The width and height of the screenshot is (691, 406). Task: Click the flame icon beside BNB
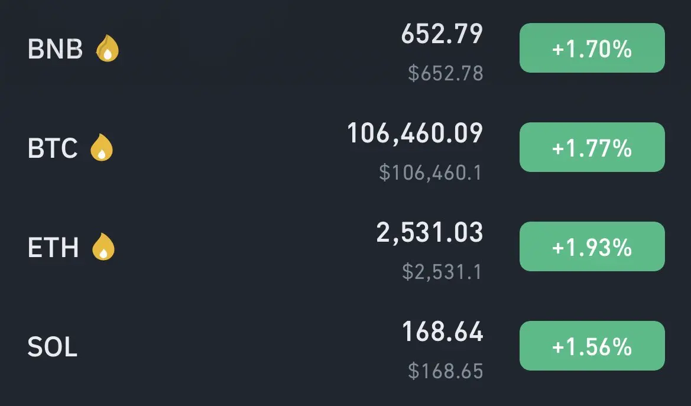[x=108, y=48]
